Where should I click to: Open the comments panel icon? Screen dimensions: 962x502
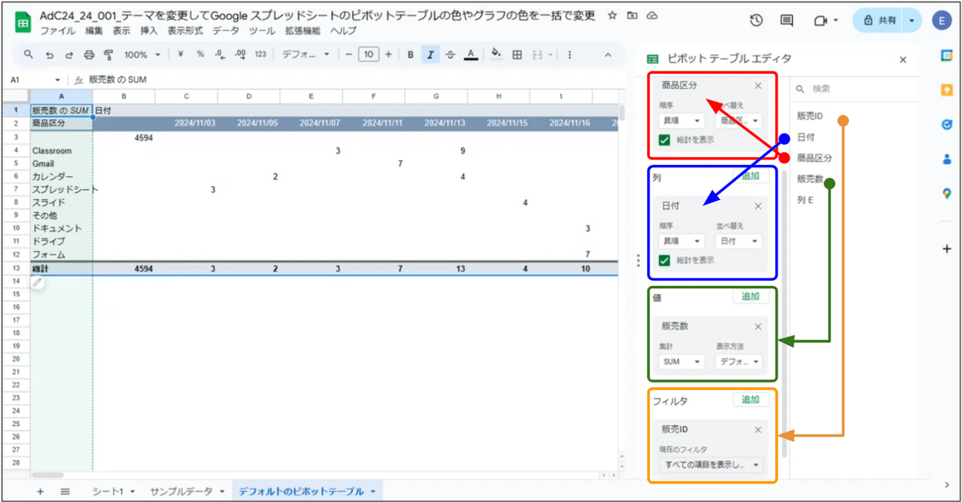pos(786,21)
